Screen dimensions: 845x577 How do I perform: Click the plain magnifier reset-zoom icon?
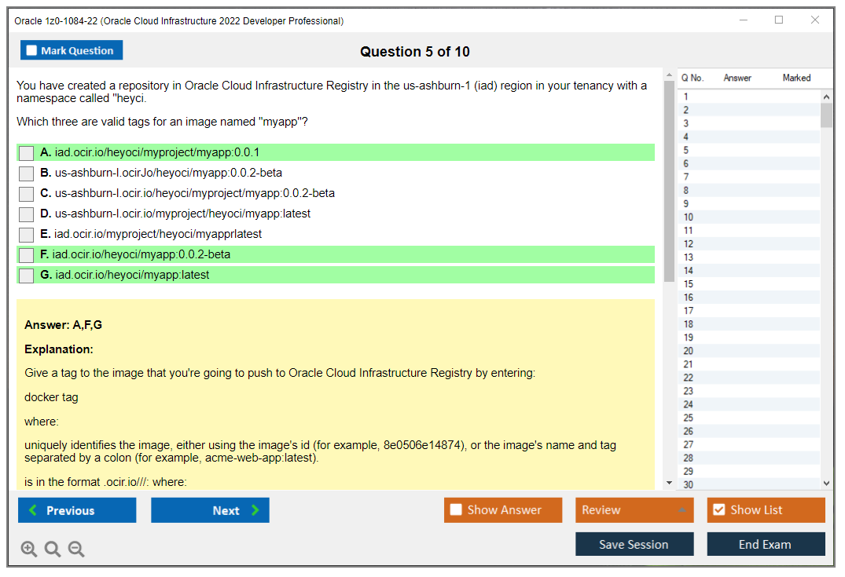click(x=52, y=549)
